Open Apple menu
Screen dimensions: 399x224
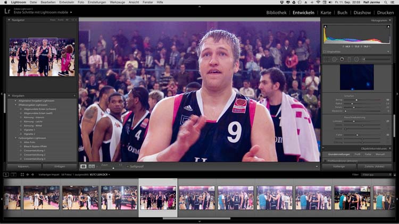click(x=6, y=2)
